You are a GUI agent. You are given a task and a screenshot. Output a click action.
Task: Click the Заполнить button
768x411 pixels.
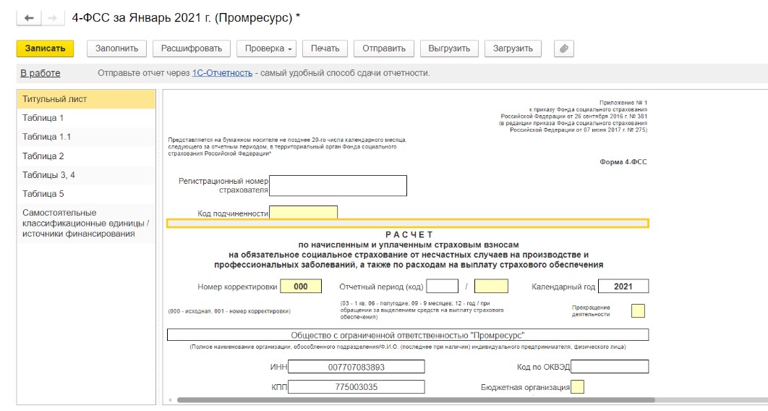[116, 48]
